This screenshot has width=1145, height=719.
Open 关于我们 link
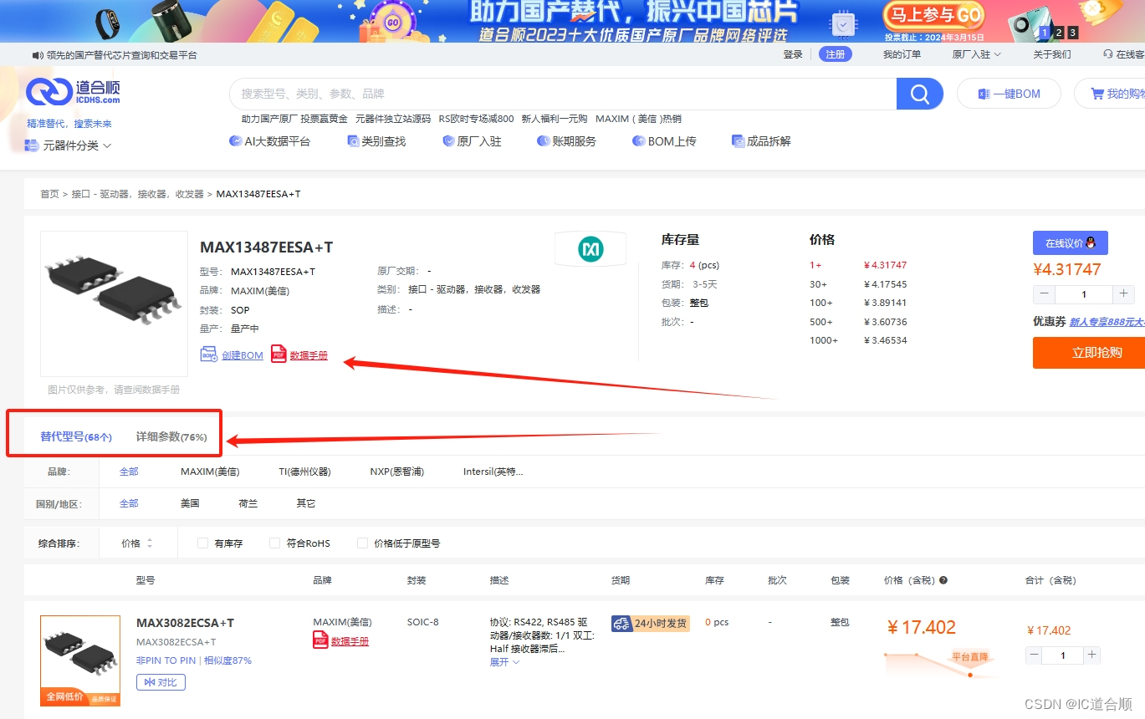[1051, 54]
